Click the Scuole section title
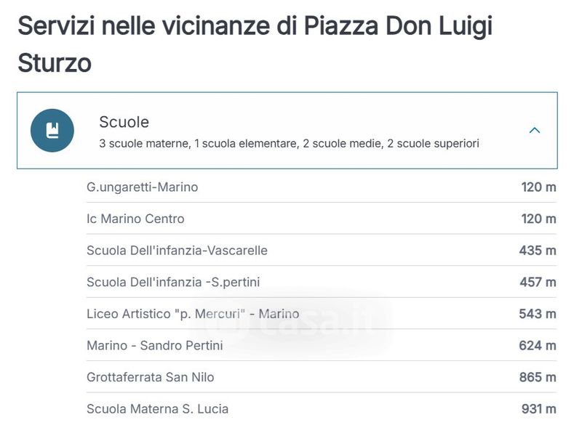The image size is (582, 425). coord(124,122)
